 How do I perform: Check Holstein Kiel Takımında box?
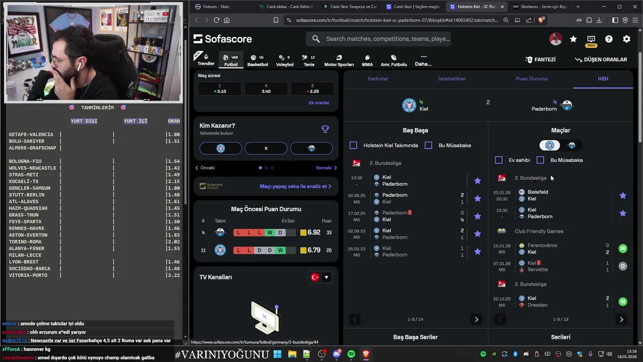(353, 145)
